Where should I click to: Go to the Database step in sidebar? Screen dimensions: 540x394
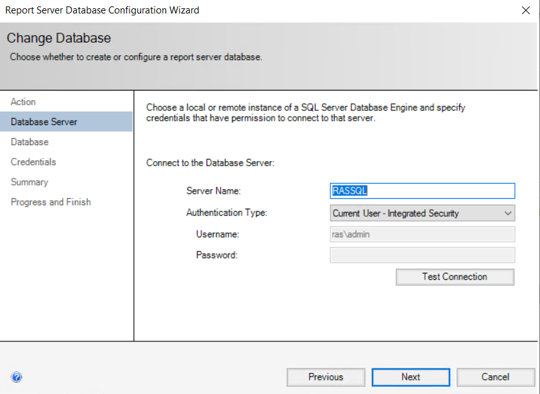pos(30,142)
